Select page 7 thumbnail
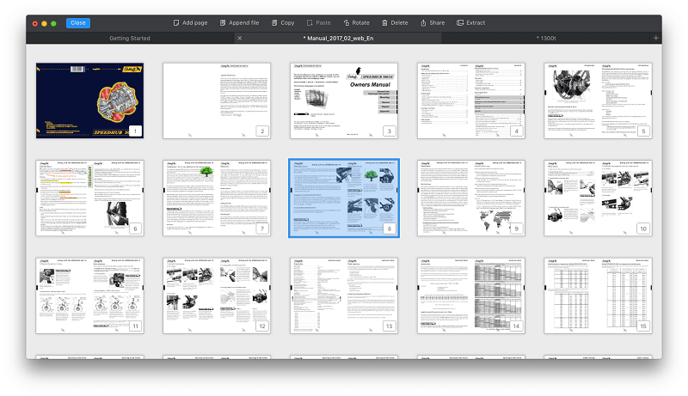Viewport: 688px width, 396px height. click(x=217, y=198)
